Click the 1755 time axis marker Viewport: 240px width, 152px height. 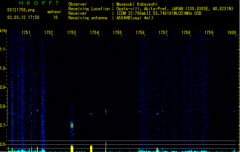click(117, 33)
